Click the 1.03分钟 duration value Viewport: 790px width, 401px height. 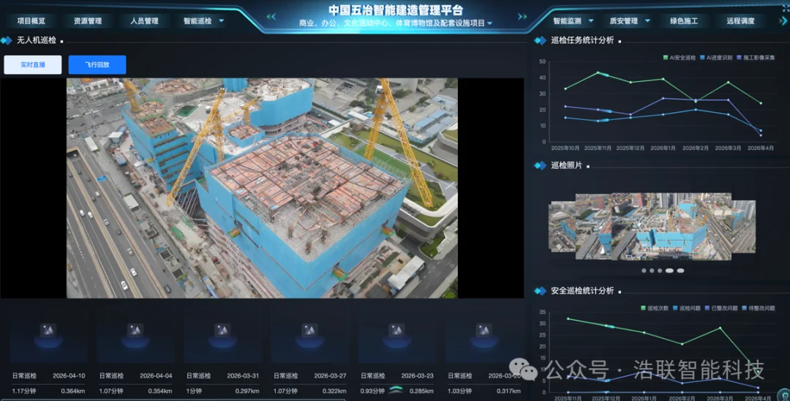(x=459, y=391)
